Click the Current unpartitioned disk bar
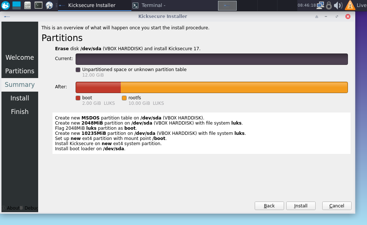The width and height of the screenshot is (367, 225). pyautogui.click(x=211, y=59)
